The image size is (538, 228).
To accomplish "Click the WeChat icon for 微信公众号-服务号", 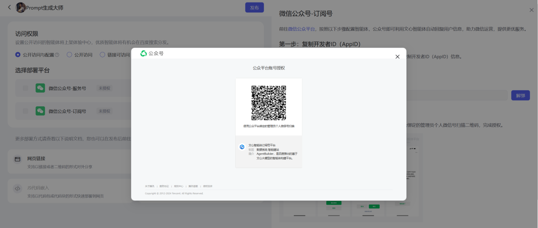I will [x=40, y=88].
